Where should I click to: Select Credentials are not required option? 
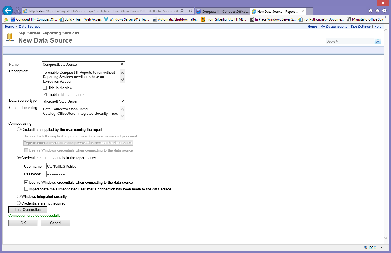pos(19,203)
